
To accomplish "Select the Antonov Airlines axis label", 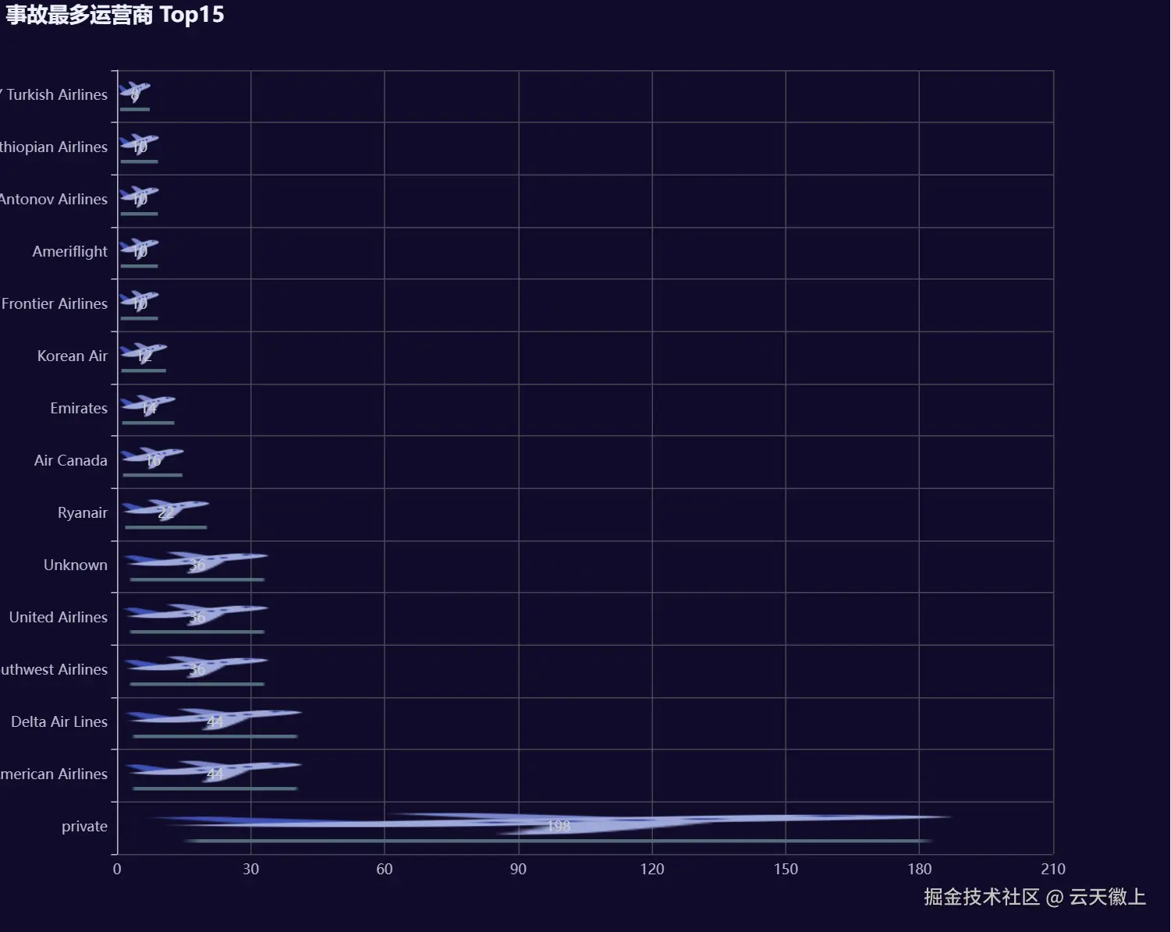I will (54, 199).
